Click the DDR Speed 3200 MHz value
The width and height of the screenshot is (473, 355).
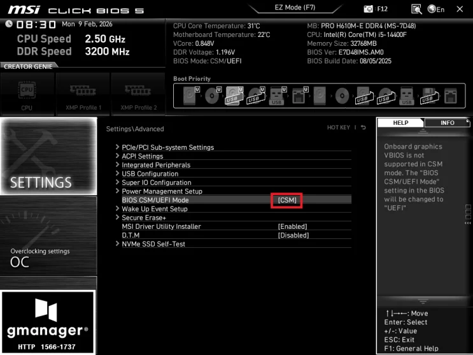[107, 52]
